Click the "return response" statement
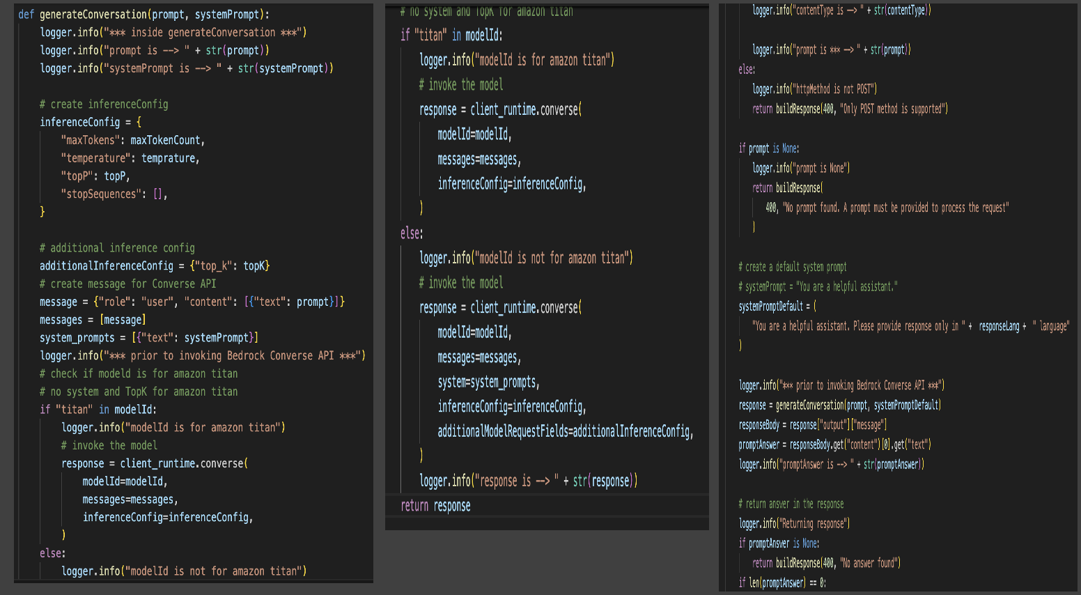The width and height of the screenshot is (1081, 595). click(435, 506)
